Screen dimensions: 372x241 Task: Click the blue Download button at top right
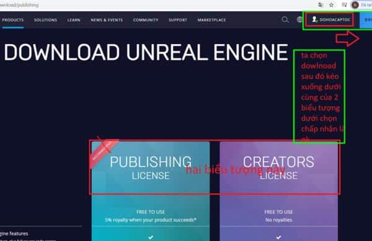coord(366,20)
